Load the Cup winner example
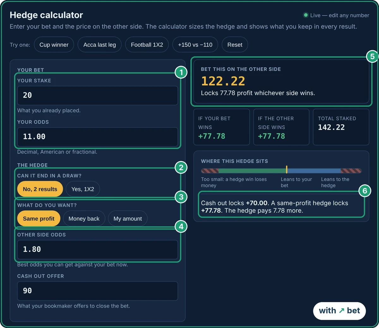The height and width of the screenshot is (328, 379). click(54, 45)
